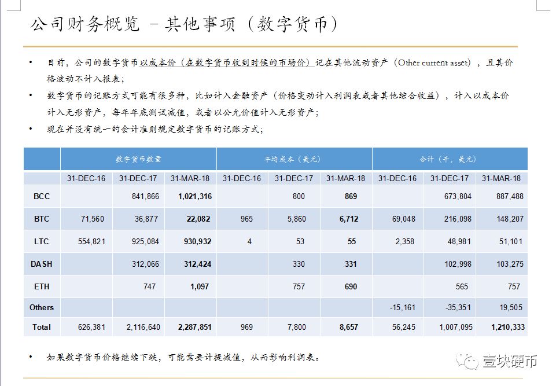Click the Total row label
Screen dimensions: 556x386
(42, 327)
